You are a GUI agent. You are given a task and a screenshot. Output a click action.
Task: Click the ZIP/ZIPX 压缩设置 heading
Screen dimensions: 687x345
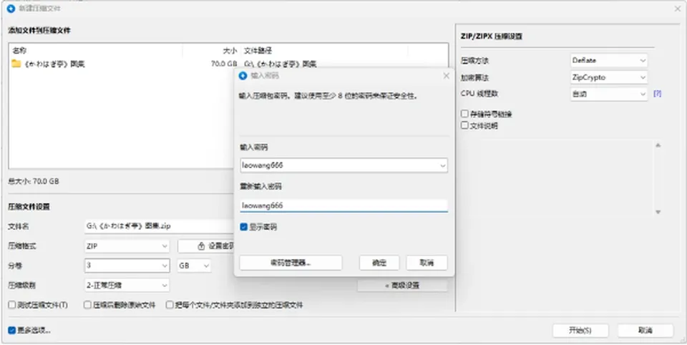tap(491, 37)
